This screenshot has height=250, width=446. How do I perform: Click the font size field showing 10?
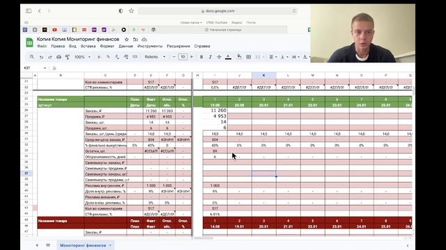tap(183, 57)
